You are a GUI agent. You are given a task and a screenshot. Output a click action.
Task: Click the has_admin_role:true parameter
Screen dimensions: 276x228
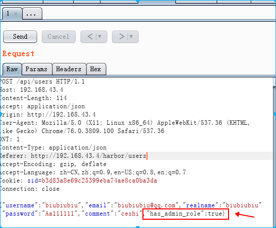click(x=186, y=214)
